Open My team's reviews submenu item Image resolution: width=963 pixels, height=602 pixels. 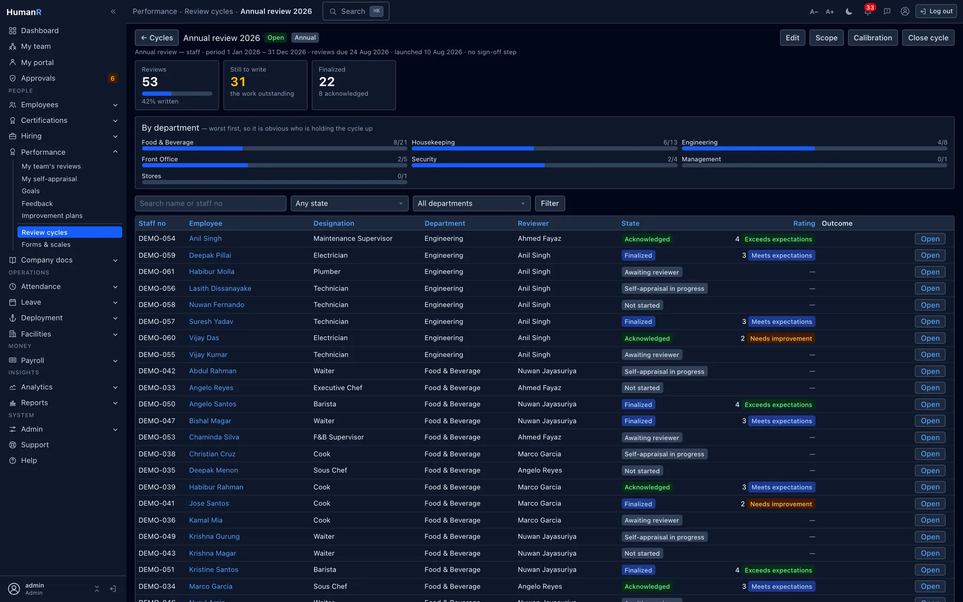tap(51, 167)
